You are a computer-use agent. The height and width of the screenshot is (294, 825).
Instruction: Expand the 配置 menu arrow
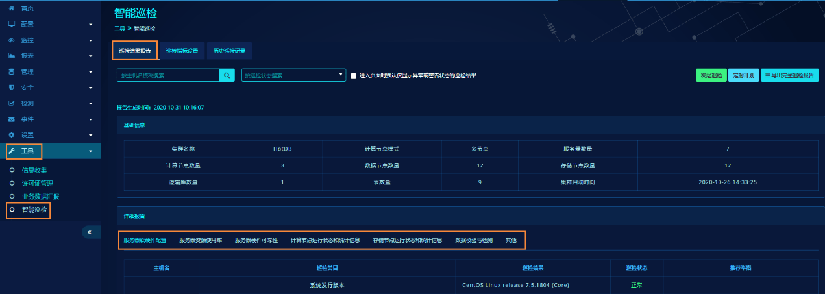[90, 24]
